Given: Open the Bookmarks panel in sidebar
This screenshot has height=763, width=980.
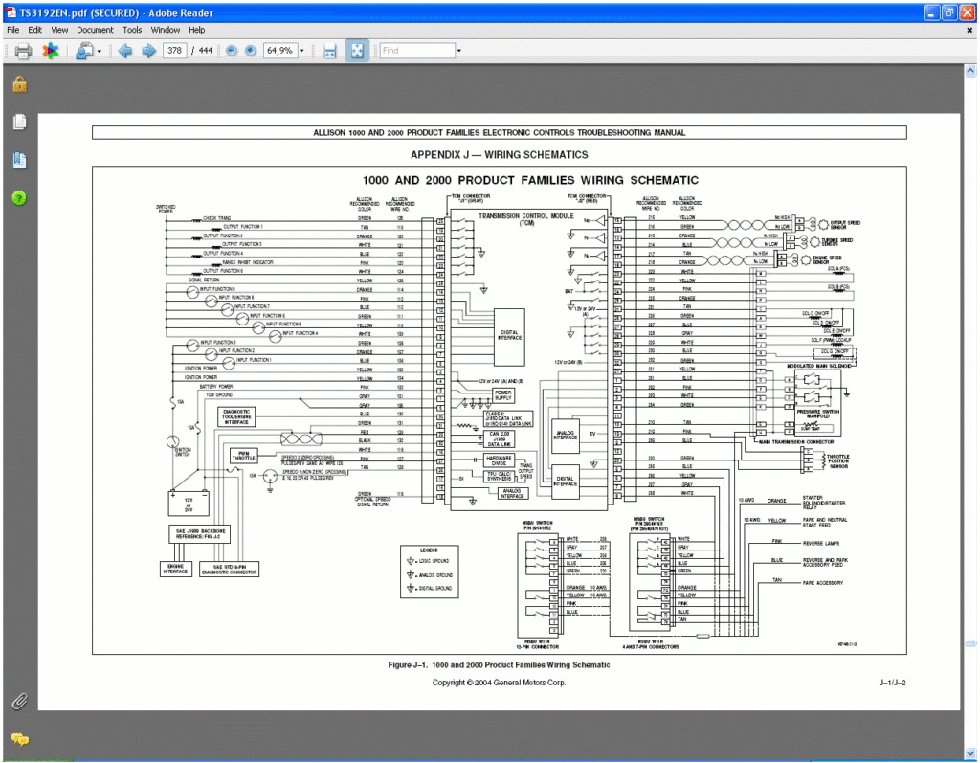Looking at the screenshot, I should coord(19,160).
